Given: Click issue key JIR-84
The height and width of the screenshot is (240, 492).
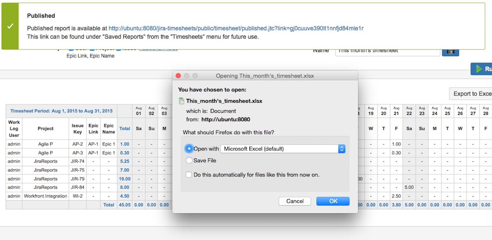Looking at the screenshot, I should point(78,187).
